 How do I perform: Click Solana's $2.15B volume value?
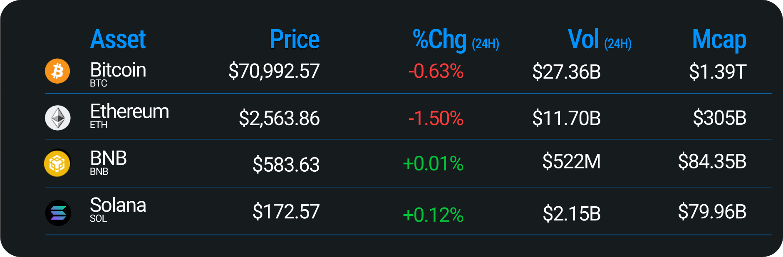(x=572, y=214)
